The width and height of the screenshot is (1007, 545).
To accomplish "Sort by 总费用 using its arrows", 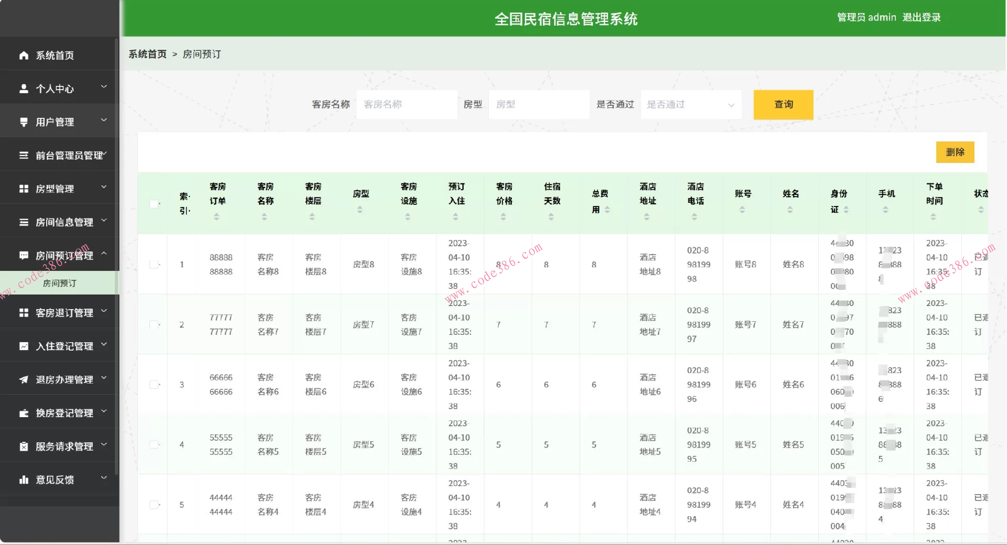I will pyautogui.click(x=608, y=210).
